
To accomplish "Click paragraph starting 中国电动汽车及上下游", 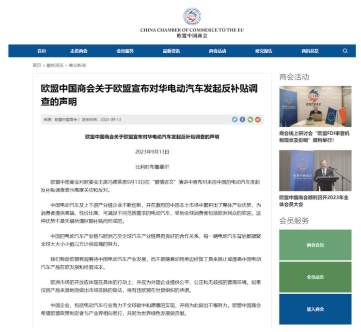I will point(151,213).
